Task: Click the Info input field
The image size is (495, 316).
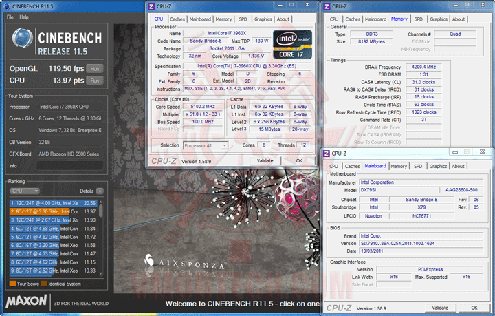Action: coord(69,166)
